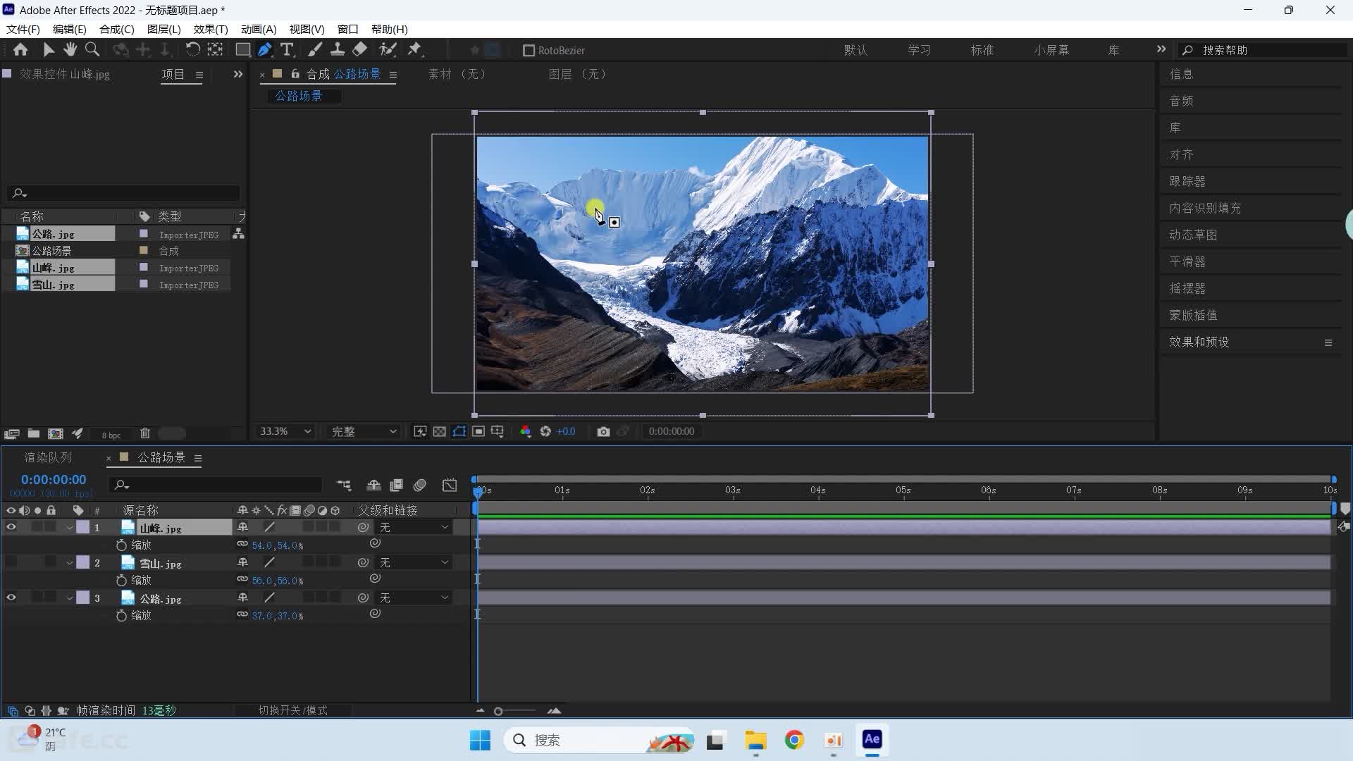
Task: Select the Zoom magnifier tool
Action: point(92,50)
